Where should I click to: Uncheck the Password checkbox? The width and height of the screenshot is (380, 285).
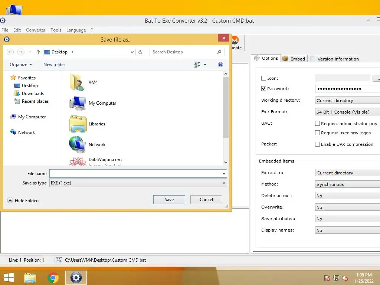(x=264, y=89)
